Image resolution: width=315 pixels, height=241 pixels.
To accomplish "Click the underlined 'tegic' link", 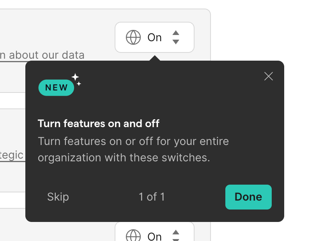I will pyautogui.click(x=12, y=155).
